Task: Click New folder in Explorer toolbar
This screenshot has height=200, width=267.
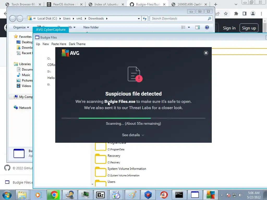Action: (91, 27)
